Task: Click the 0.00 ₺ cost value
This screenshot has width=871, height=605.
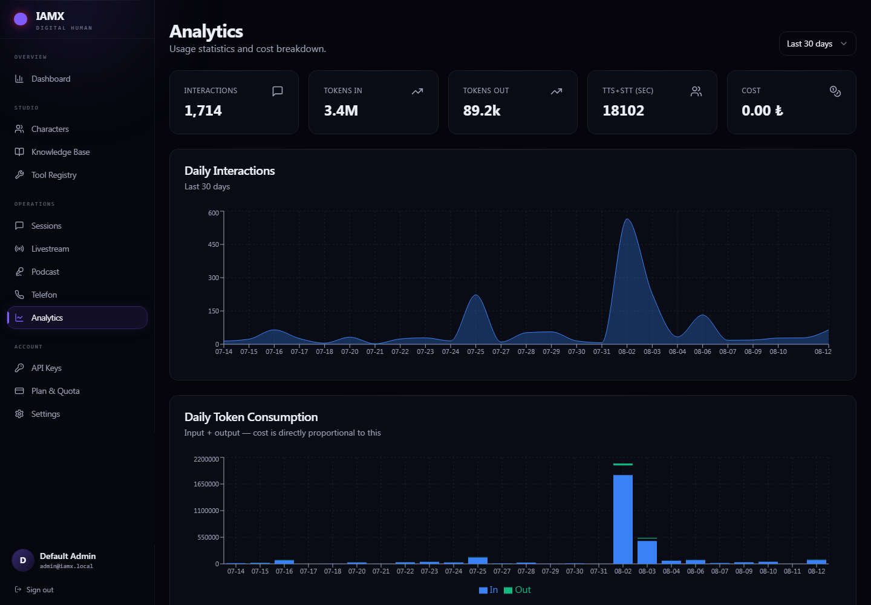Action: [762, 111]
